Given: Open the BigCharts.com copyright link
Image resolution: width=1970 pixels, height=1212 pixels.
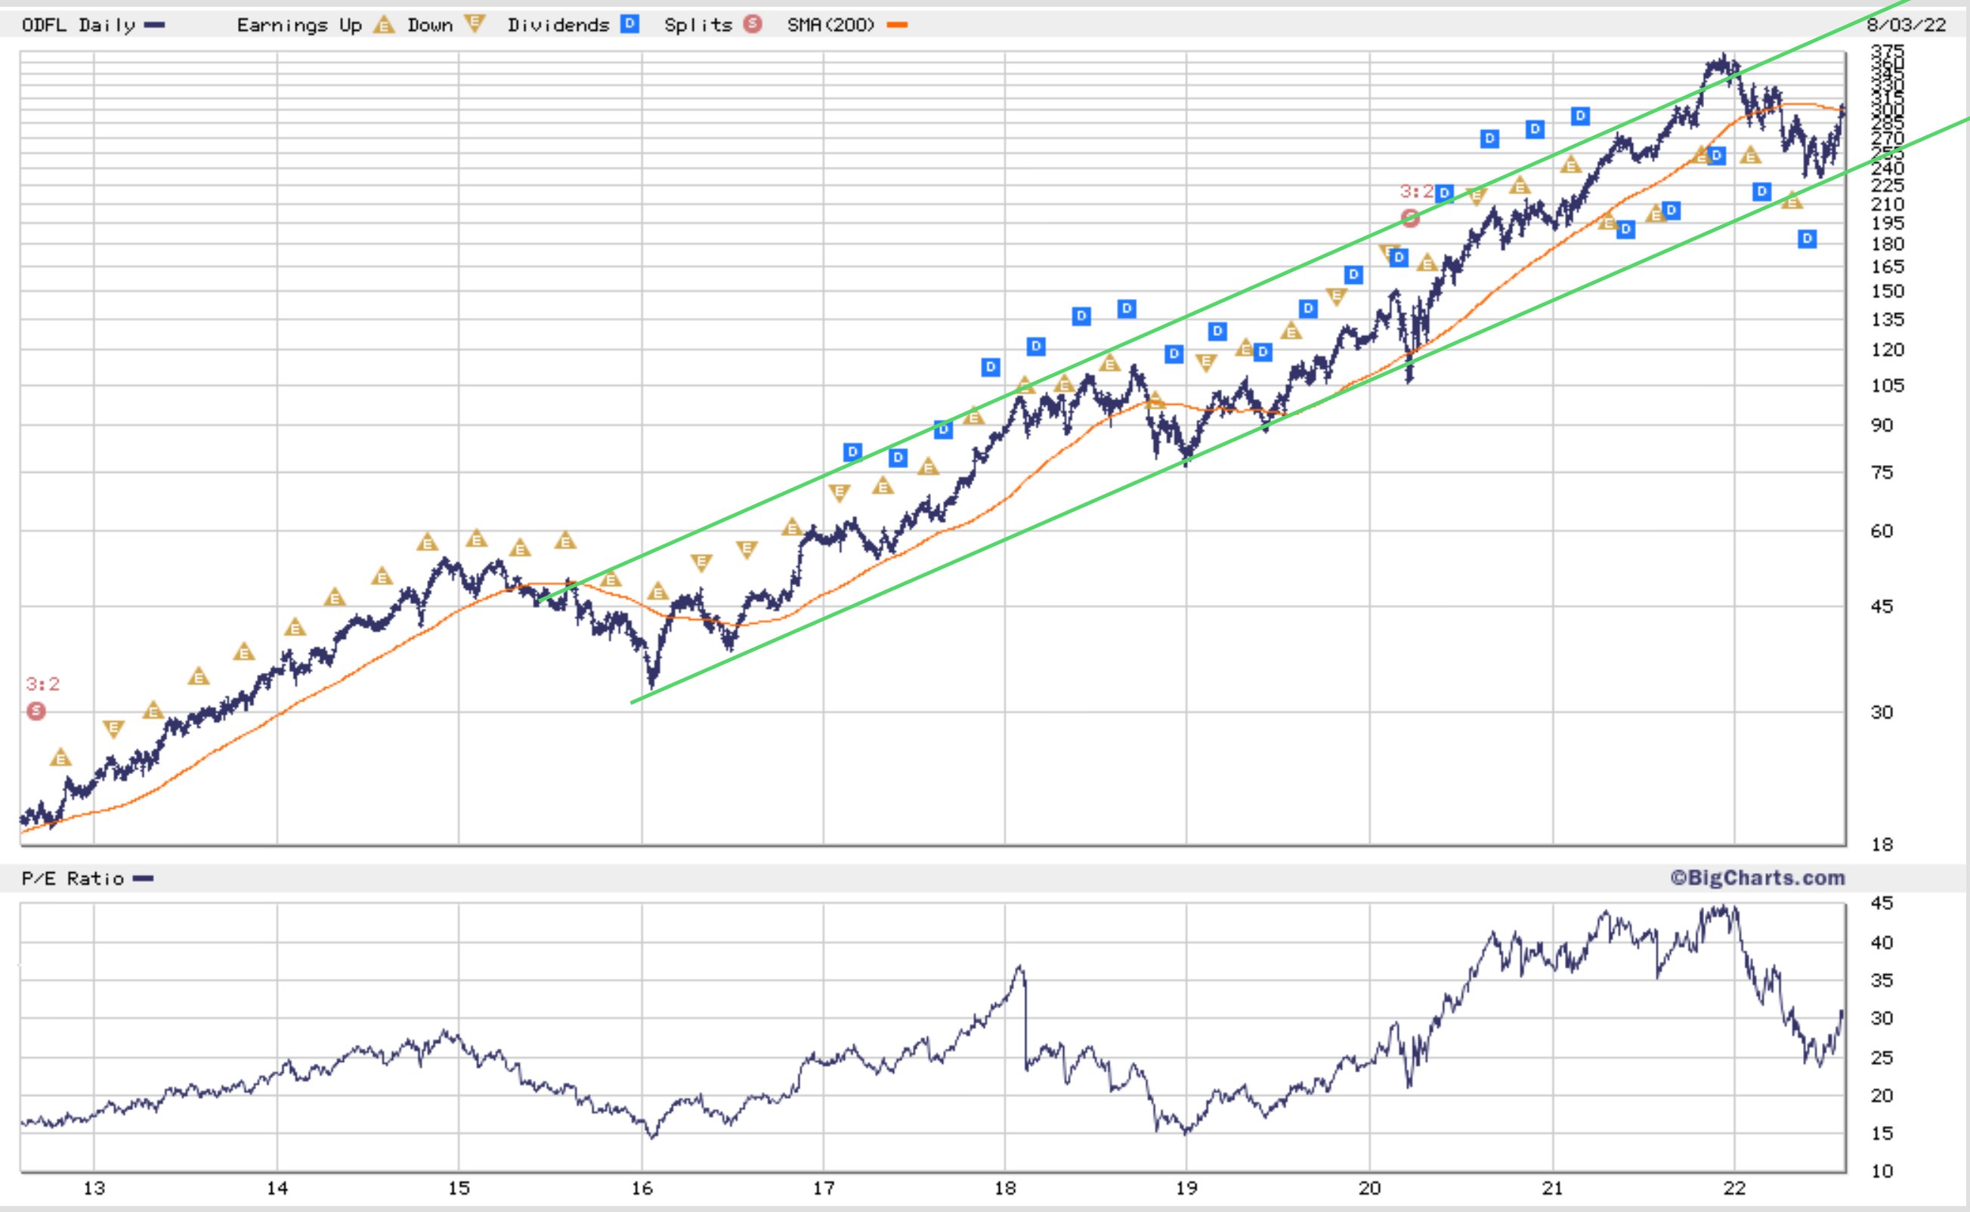Looking at the screenshot, I should (1758, 878).
